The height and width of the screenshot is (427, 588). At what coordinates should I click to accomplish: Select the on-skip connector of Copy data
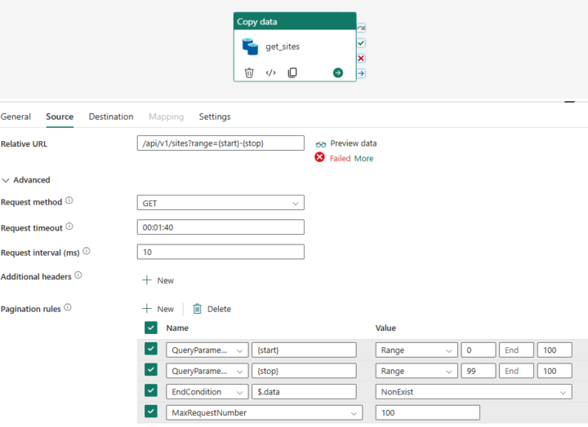tap(361, 28)
